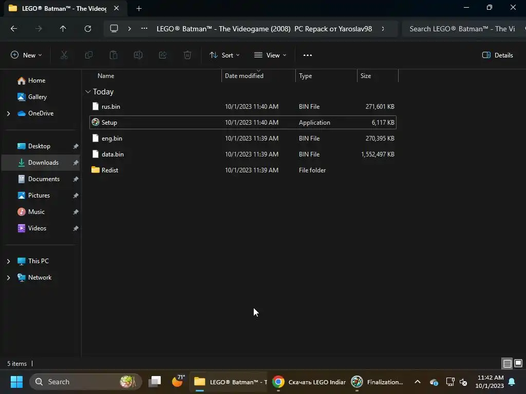Viewport: 526px width, 394px height.
Task: Click the PC monitor icon in address bar
Action: 114,29
